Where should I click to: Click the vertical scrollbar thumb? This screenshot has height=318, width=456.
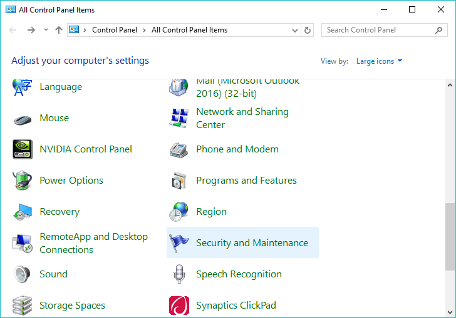[450, 236]
